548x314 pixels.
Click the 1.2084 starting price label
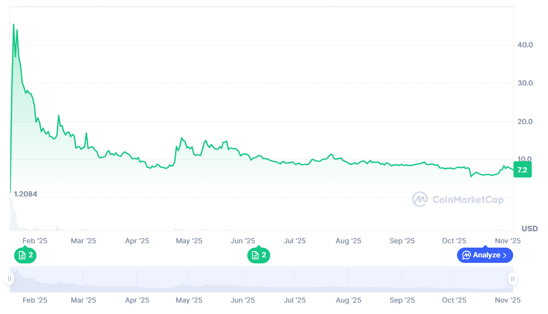(x=26, y=194)
